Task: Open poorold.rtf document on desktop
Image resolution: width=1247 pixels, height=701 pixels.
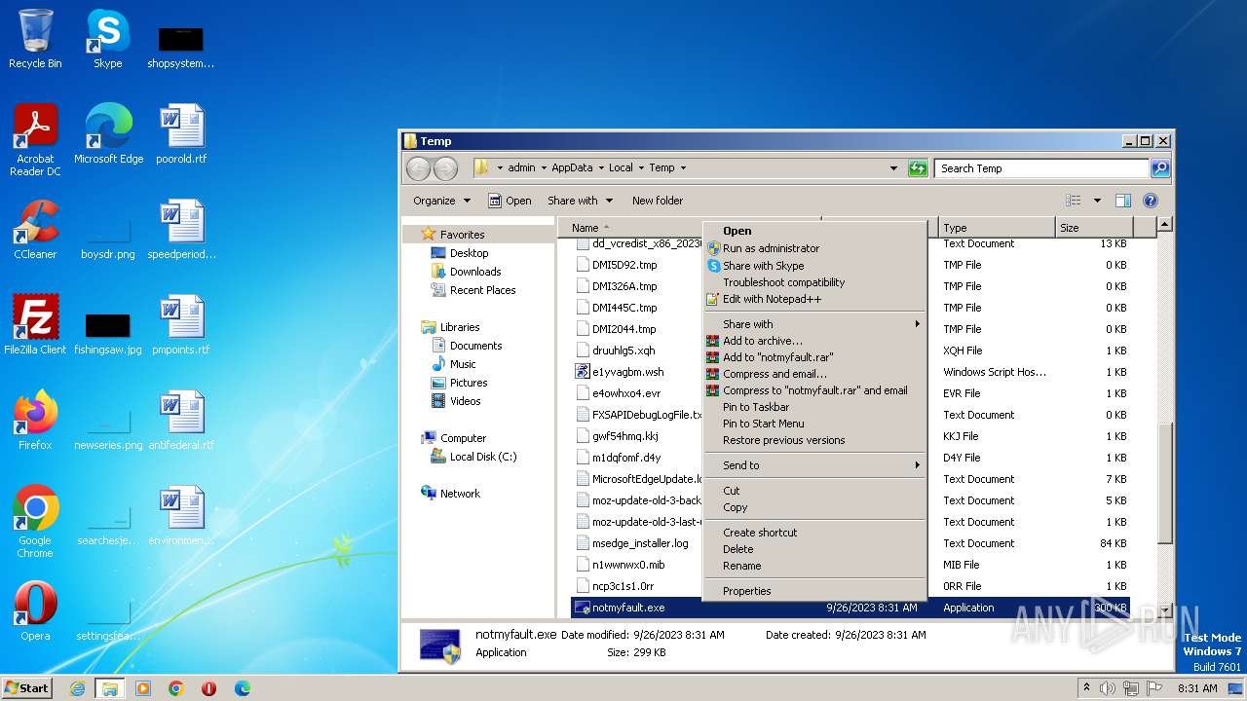Action: [x=181, y=133]
